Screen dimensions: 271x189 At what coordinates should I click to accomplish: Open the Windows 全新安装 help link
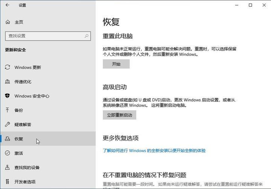pos(154,151)
